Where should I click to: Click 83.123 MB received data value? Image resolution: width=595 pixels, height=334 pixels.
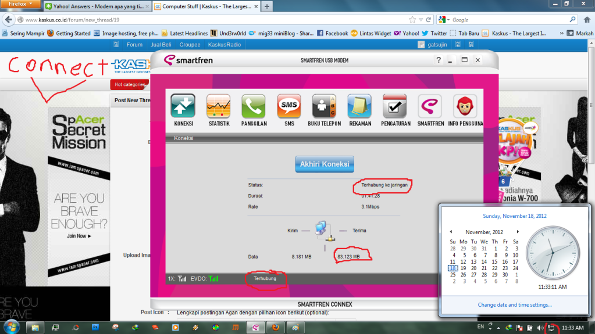(348, 257)
